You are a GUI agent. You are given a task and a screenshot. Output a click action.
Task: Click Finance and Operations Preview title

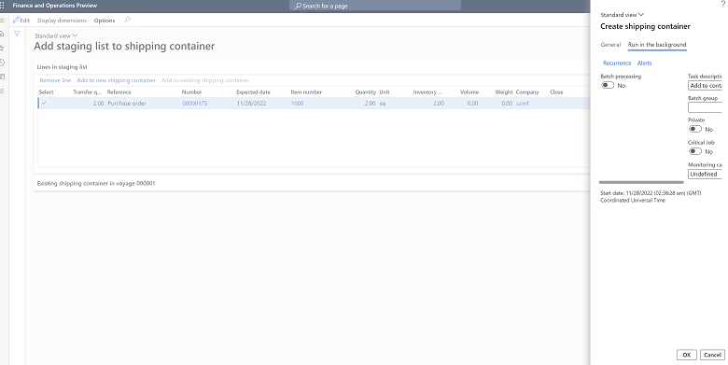pos(55,6)
